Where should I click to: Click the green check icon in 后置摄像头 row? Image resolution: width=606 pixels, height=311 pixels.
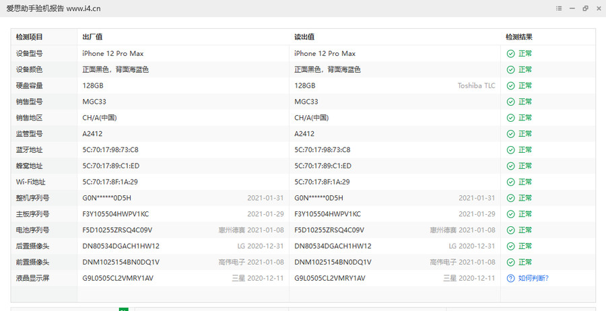[x=510, y=246]
